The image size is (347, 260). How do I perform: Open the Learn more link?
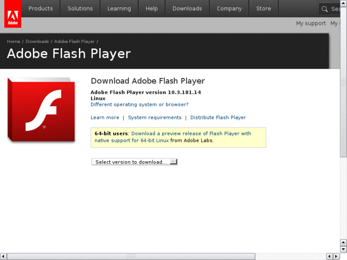point(105,117)
